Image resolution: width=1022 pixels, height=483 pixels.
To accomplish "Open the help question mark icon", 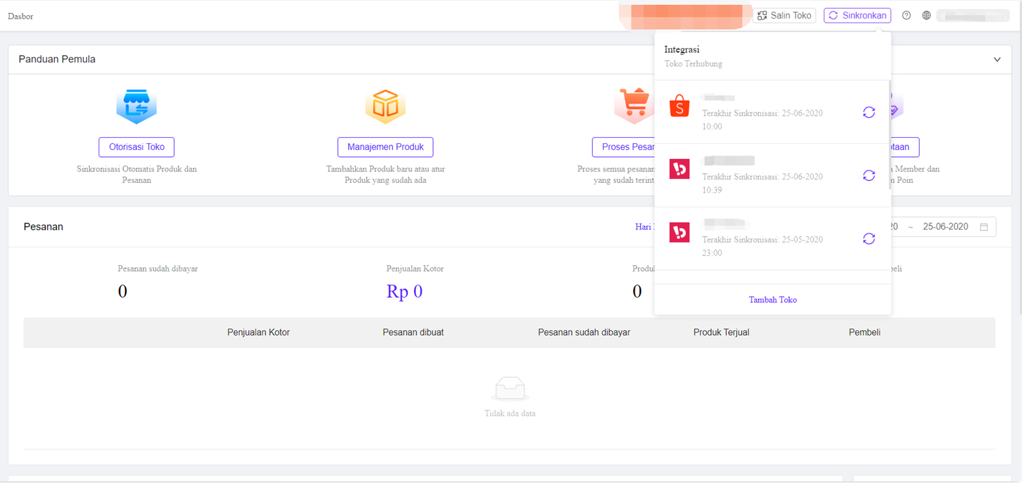I will tap(906, 15).
